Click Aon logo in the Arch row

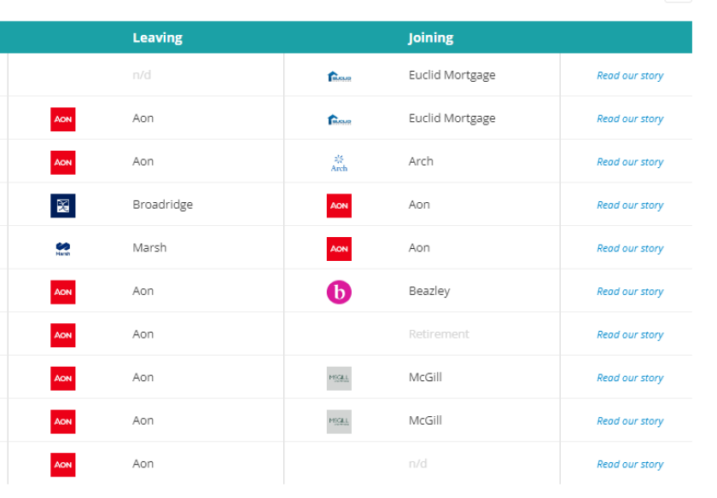coord(63,162)
